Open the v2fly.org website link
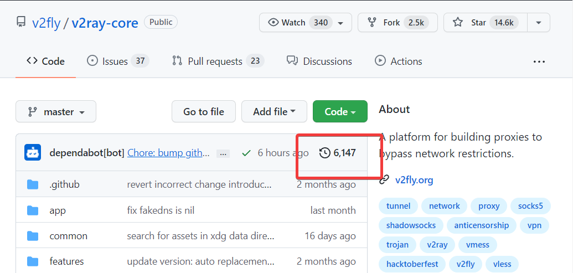 [414, 180]
